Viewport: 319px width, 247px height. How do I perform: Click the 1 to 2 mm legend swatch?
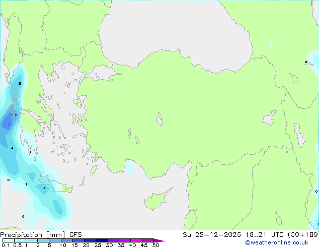(32, 240)
